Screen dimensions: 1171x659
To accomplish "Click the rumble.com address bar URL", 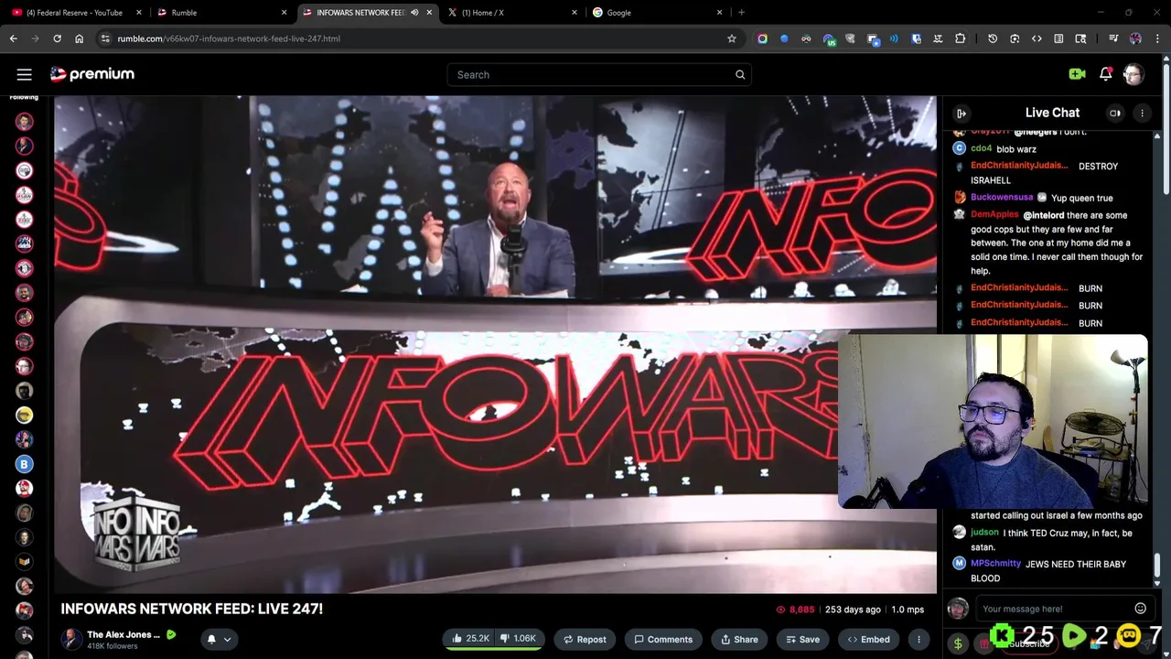I will (229, 38).
